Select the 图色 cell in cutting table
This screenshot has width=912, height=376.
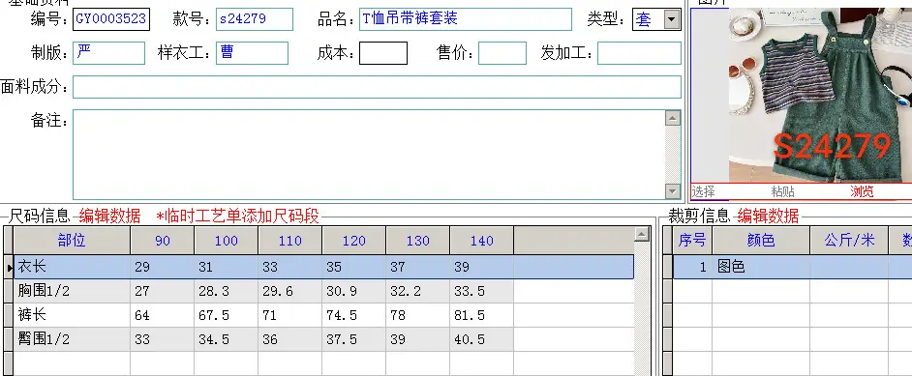[761, 267]
